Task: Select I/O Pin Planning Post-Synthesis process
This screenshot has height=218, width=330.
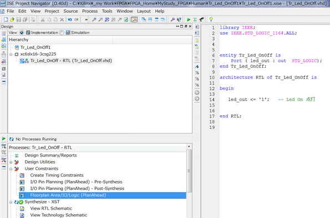Action: click(x=77, y=189)
